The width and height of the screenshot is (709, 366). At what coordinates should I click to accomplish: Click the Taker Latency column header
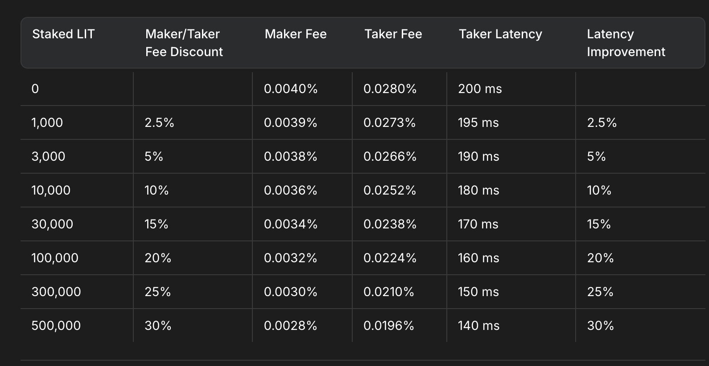pos(500,34)
